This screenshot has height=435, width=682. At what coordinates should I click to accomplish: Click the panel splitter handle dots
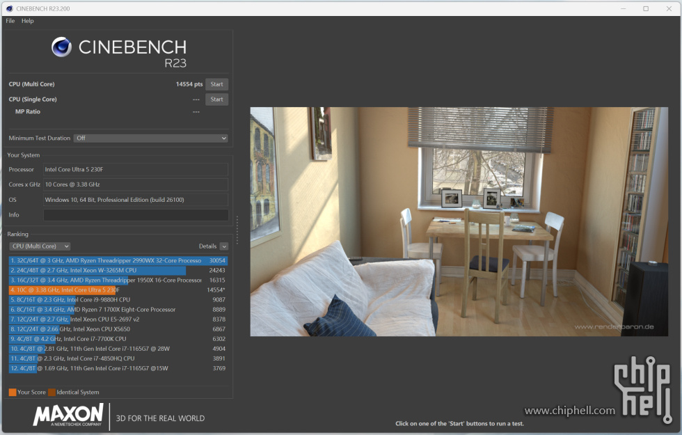click(237, 230)
